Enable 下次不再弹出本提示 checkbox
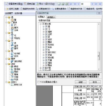Screen dimensions: 109x106 38,82
